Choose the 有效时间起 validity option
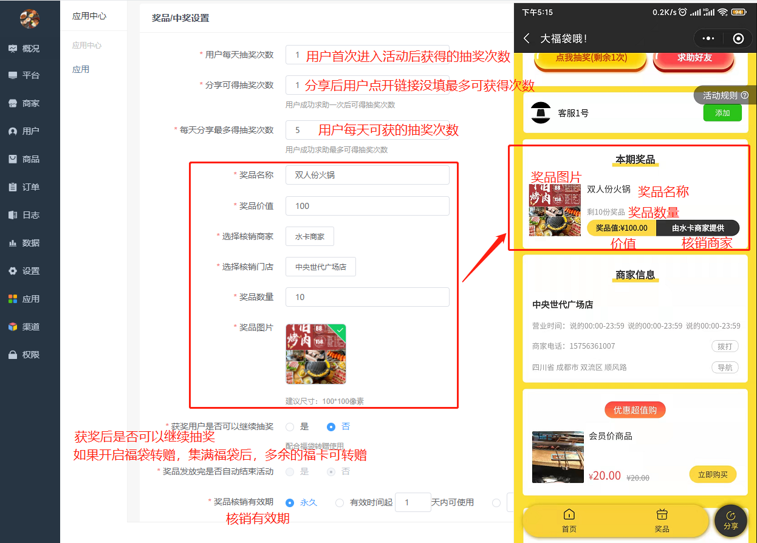The image size is (757, 543). 340,502
